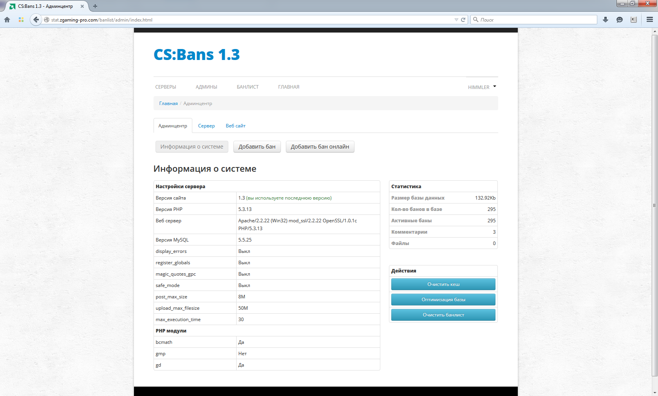The width and height of the screenshot is (658, 396).
Task: Select the 'Настройки сервера' table header
Action: pyautogui.click(x=180, y=187)
